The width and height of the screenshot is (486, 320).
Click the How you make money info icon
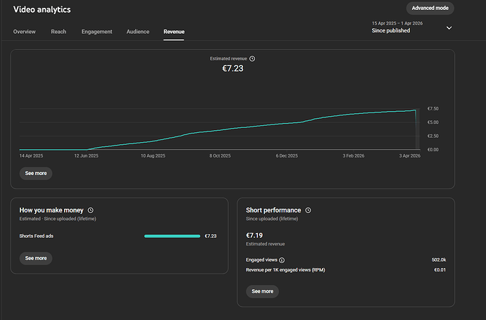91,210
